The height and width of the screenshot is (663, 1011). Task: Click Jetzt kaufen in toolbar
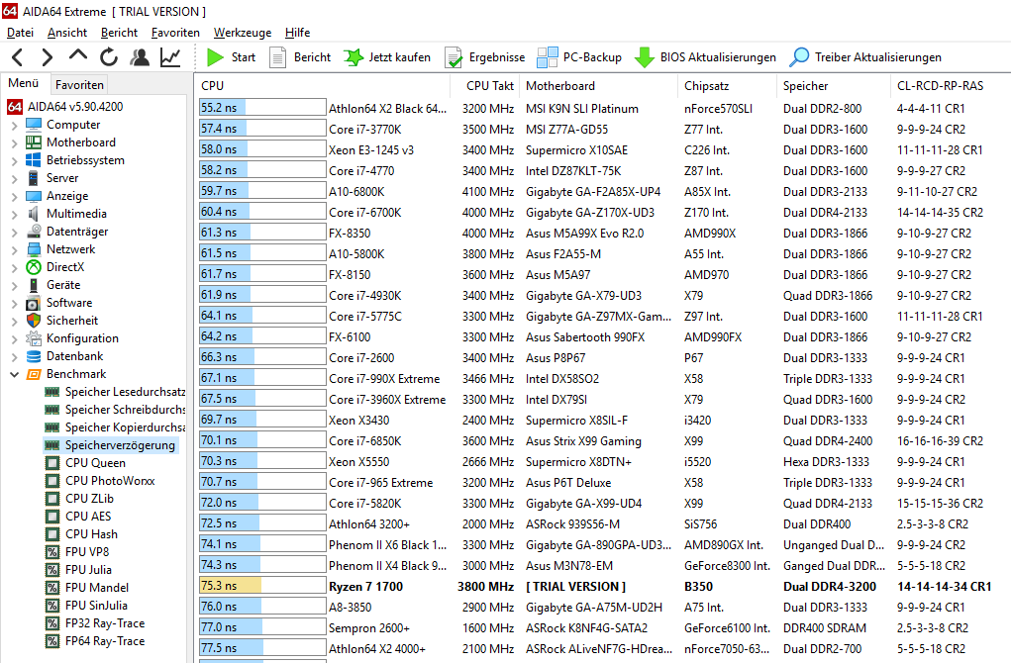(387, 57)
